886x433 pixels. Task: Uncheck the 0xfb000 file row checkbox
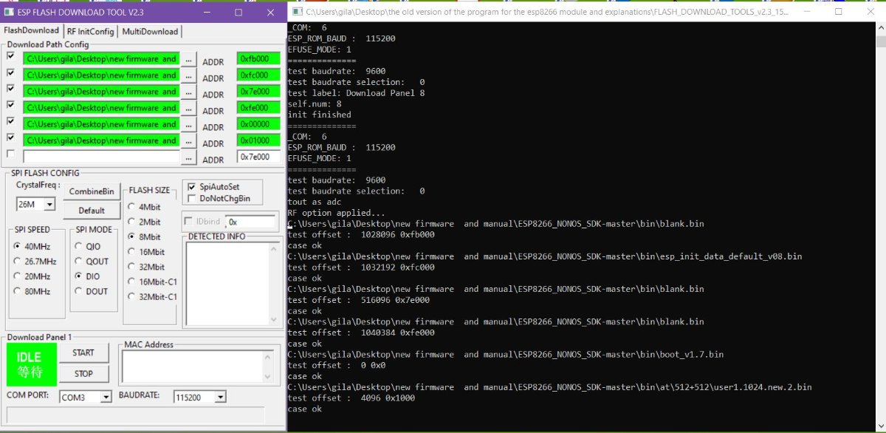(x=10, y=56)
